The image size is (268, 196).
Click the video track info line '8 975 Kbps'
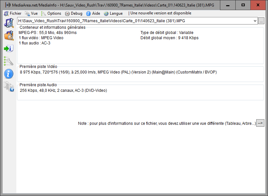[x=118, y=72]
